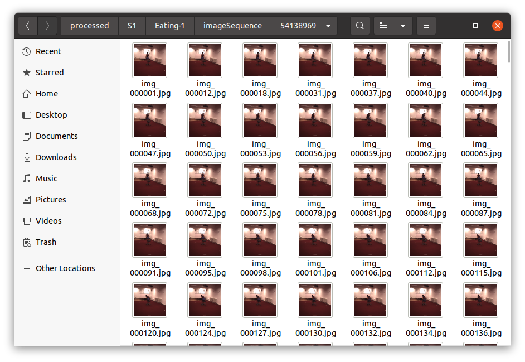525x362 pixels.
Task: Click the plus icon beside Other Locations
Action: coord(27,268)
